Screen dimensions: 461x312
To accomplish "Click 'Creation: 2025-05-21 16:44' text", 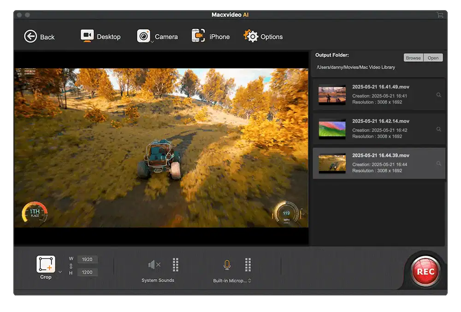I will tap(379, 165).
